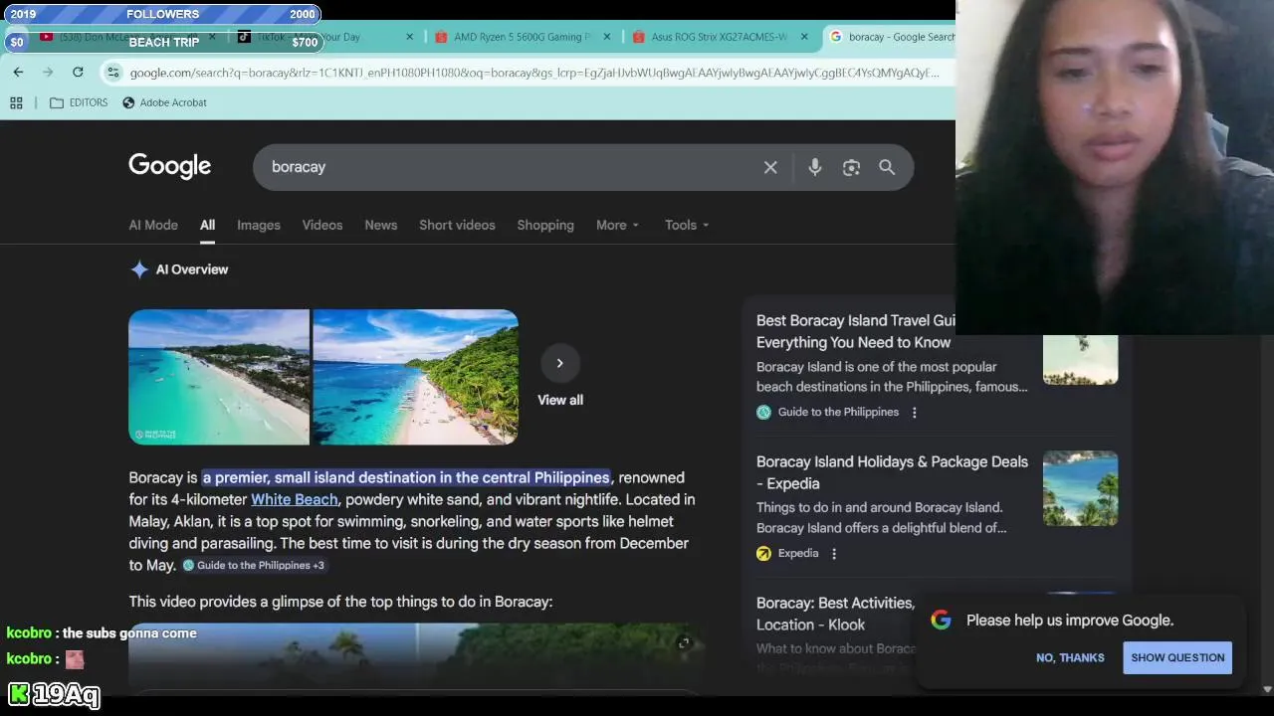
Task: Go back using the browser back arrow
Action: pyautogui.click(x=18, y=72)
